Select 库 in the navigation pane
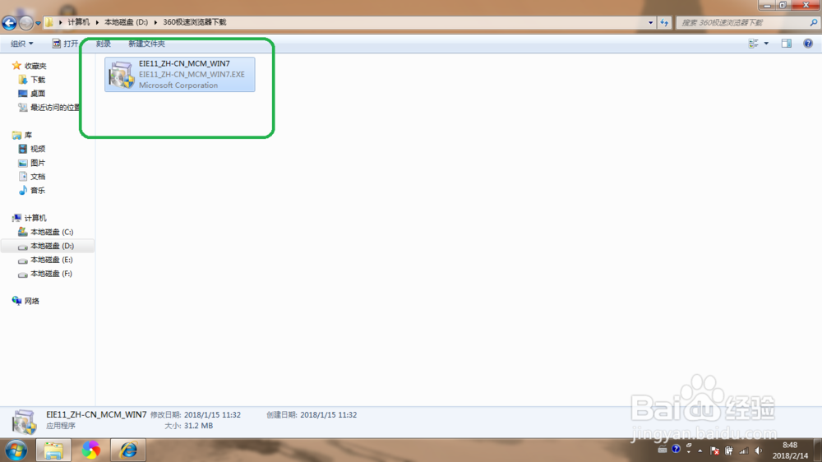 (x=28, y=136)
